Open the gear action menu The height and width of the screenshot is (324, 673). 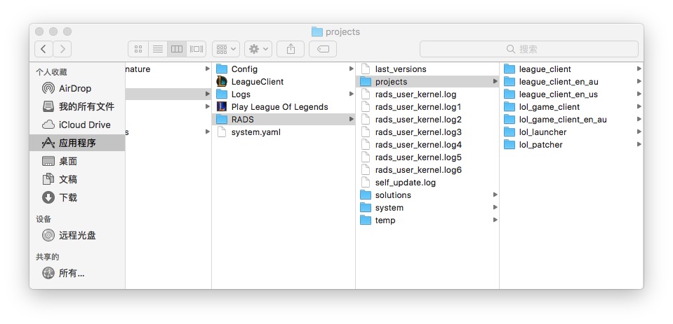[258, 49]
